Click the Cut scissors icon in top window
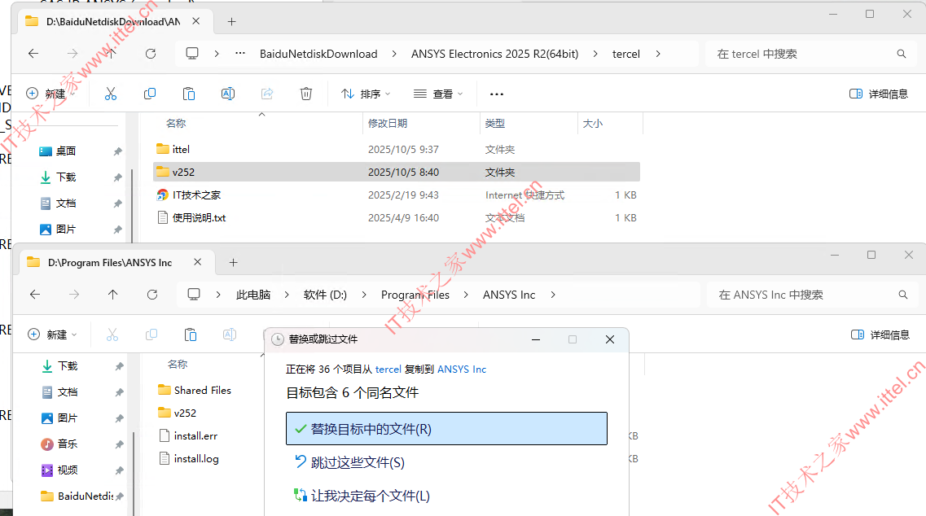Screen dimensions: 926x516 tap(111, 94)
